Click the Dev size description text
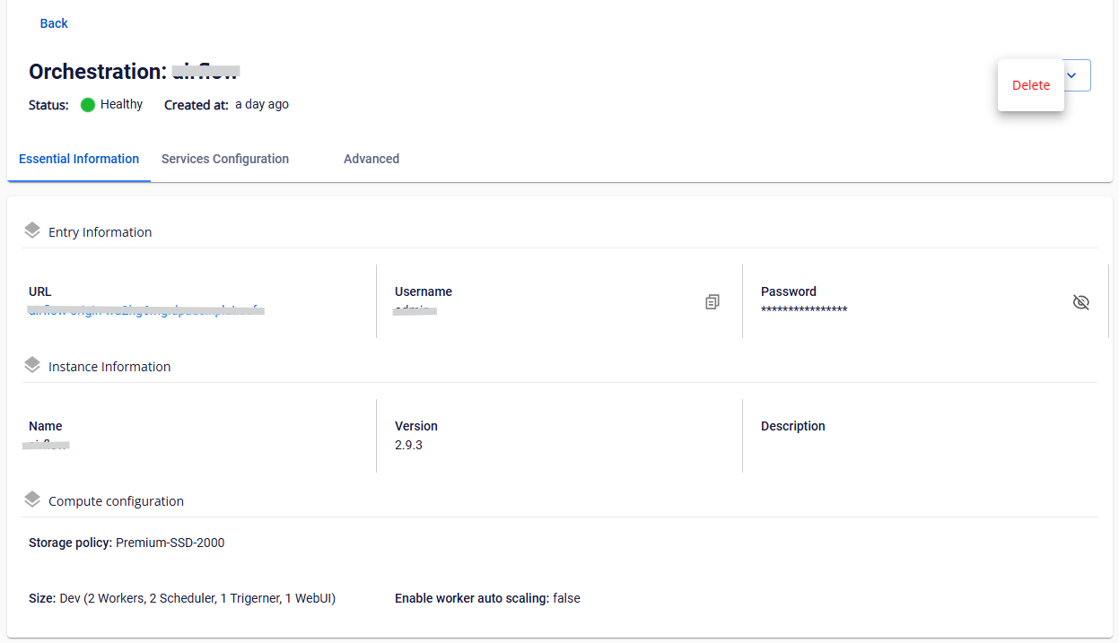 point(197,598)
